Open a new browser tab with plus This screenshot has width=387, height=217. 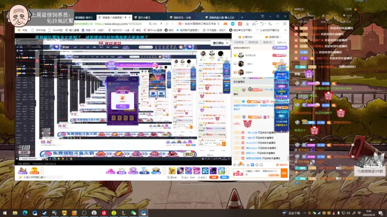[x=242, y=17]
